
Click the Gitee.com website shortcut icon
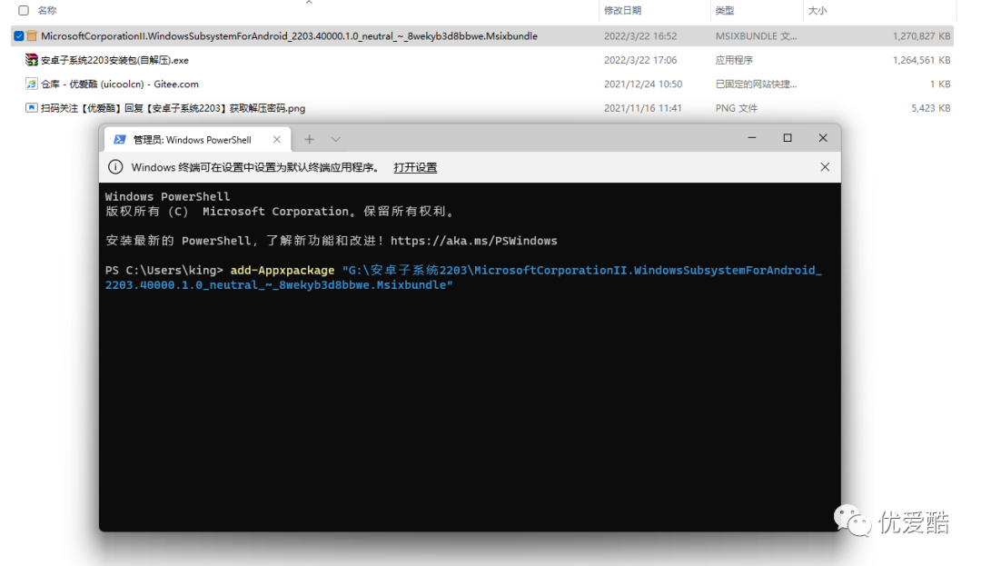[x=31, y=84]
